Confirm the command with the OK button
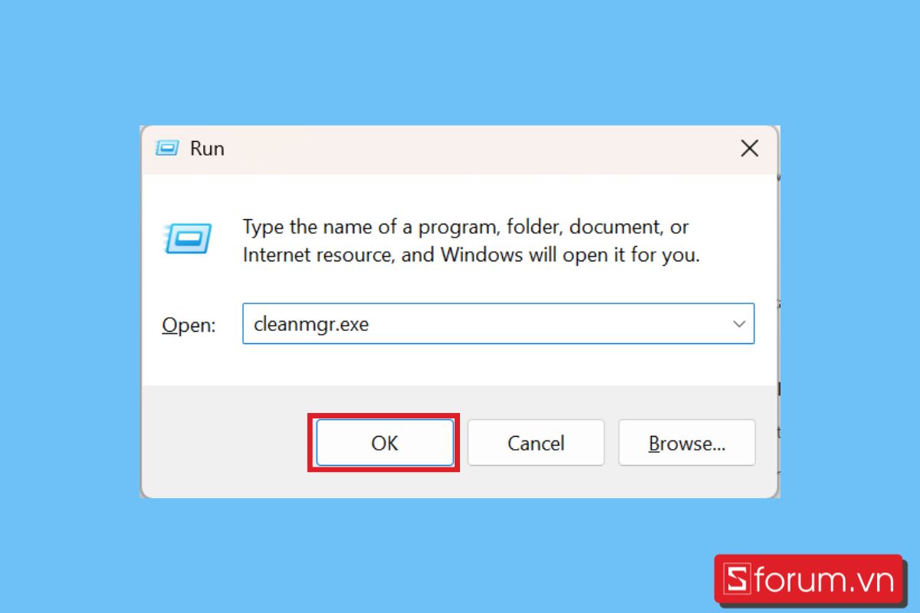Image resolution: width=920 pixels, height=613 pixels. 384,443
